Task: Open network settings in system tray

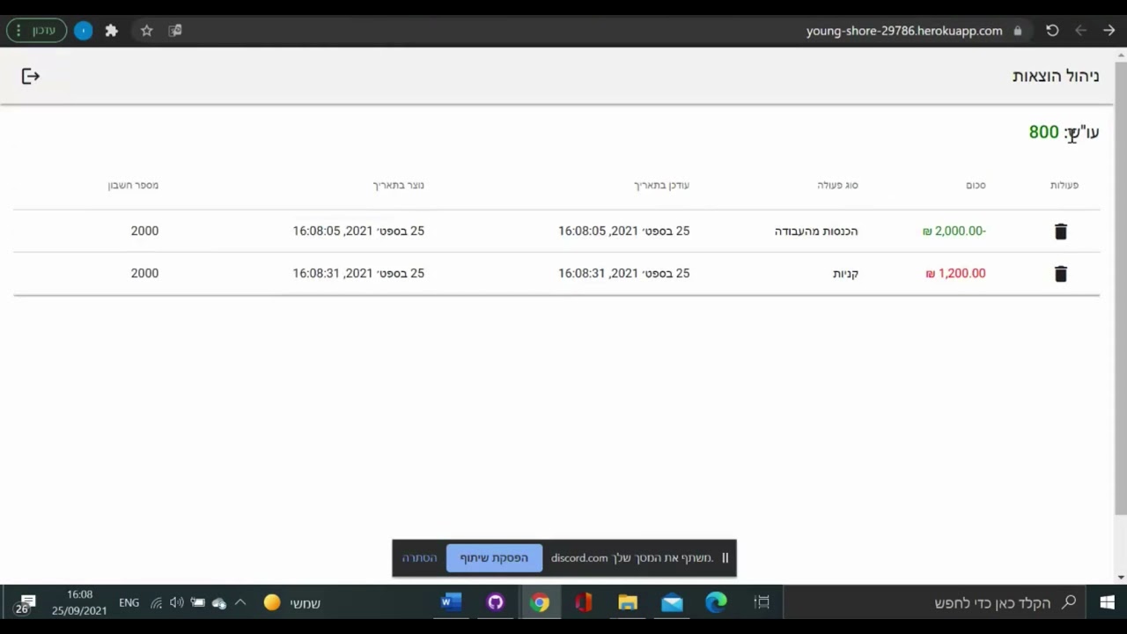Action: click(156, 603)
